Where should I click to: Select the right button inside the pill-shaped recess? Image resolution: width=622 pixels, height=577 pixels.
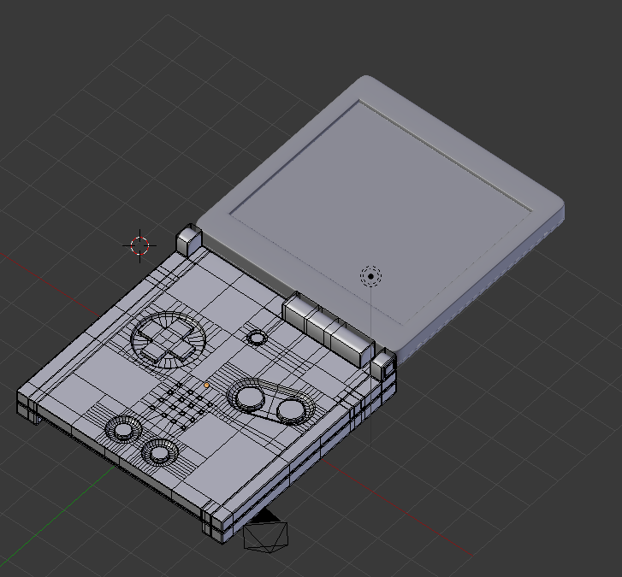click(x=290, y=411)
